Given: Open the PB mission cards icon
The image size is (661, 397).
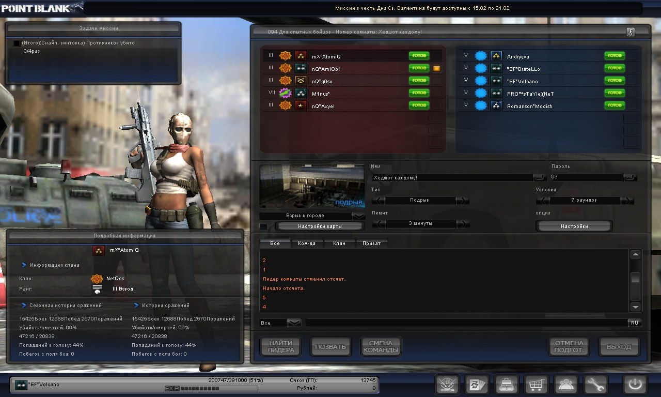Looking at the screenshot, I should coord(477,385).
